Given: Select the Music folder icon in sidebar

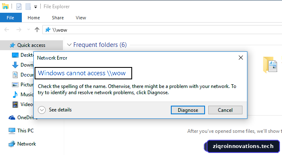Looking at the screenshot, I should click(x=15, y=95).
